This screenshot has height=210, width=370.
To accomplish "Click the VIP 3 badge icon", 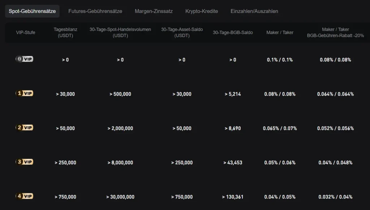I will (x=24, y=162).
